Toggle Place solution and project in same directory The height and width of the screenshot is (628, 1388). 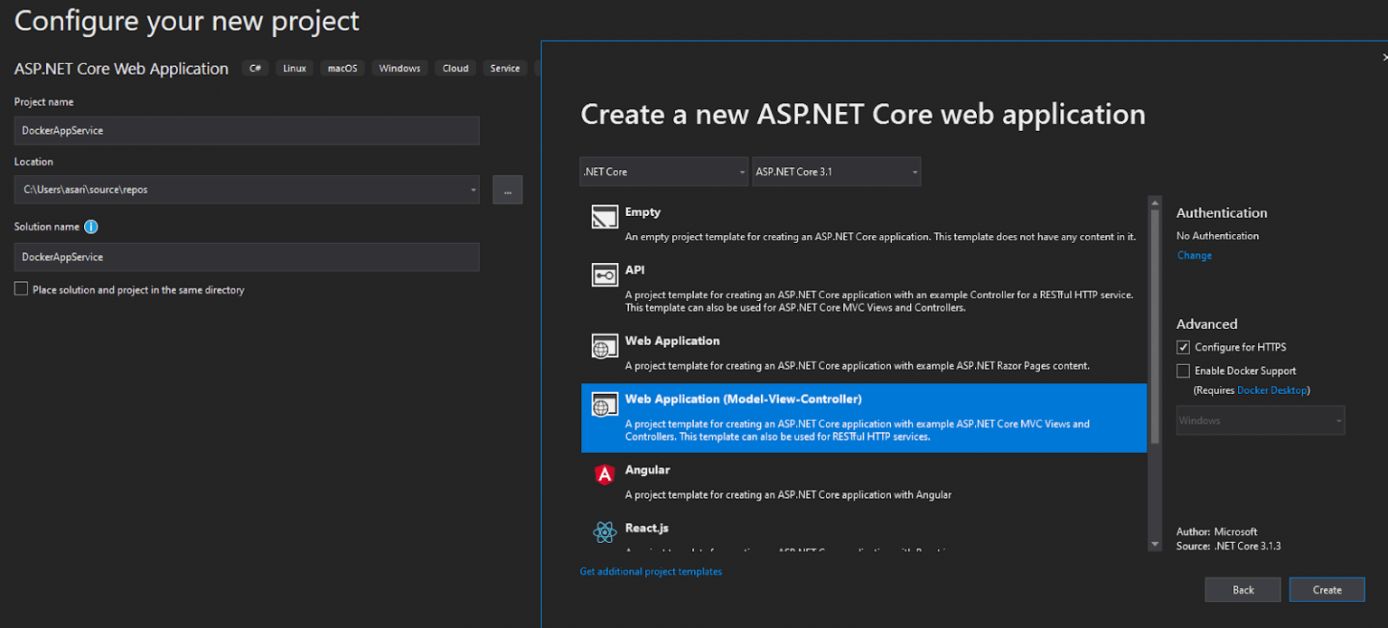click(22, 289)
